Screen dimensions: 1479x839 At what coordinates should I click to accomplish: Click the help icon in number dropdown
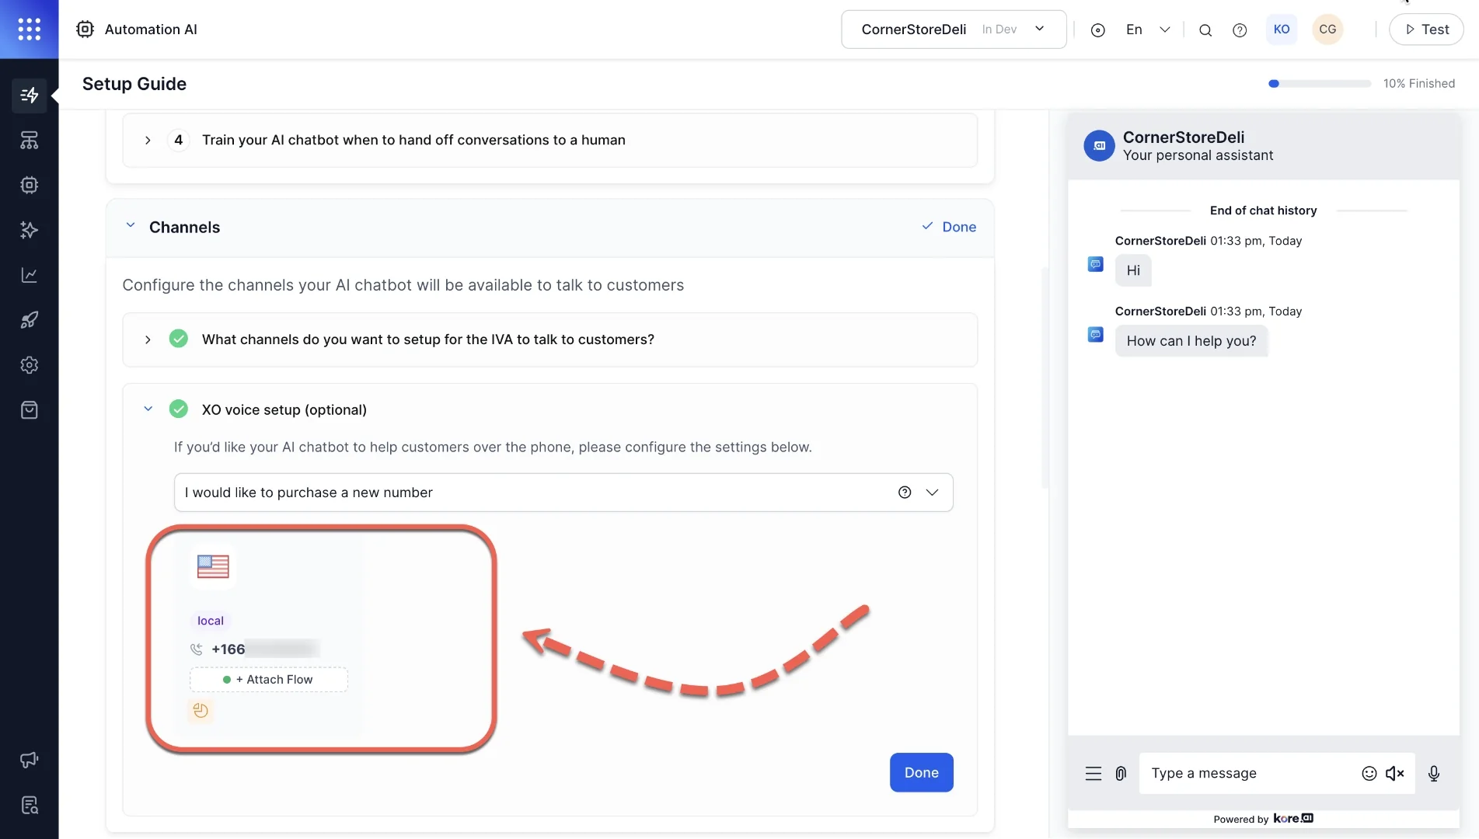pos(905,493)
